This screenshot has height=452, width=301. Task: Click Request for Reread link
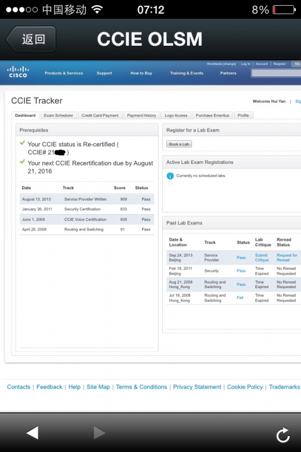tap(286, 258)
